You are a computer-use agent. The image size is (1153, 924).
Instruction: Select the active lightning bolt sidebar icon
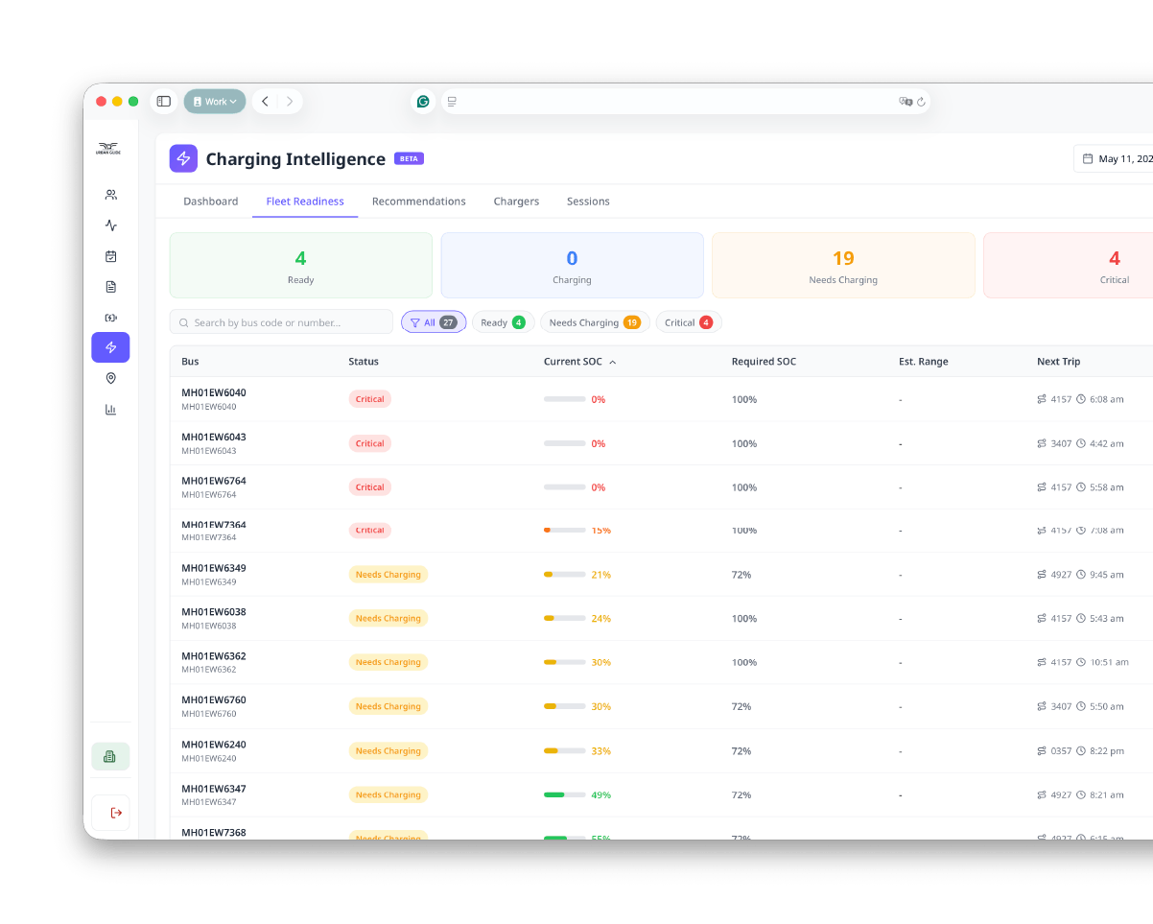[110, 347]
